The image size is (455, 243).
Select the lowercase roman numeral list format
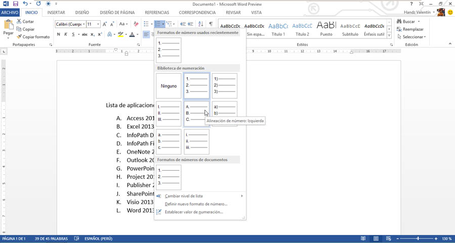[196, 141]
